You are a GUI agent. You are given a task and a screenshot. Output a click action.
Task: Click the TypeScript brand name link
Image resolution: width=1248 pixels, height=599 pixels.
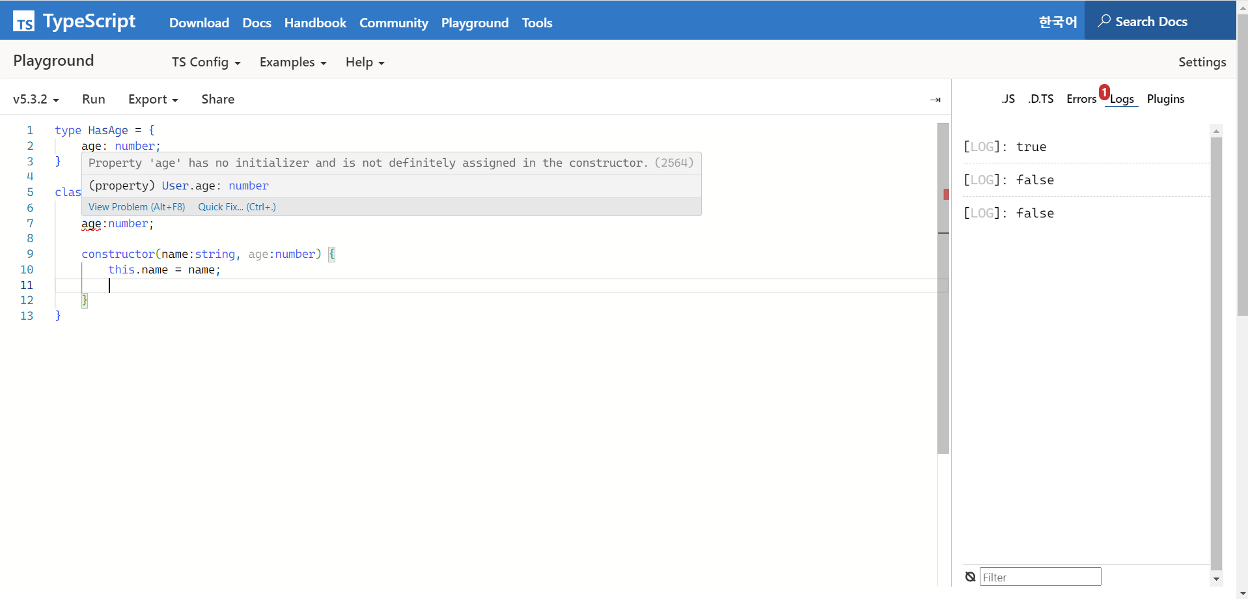(89, 21)
